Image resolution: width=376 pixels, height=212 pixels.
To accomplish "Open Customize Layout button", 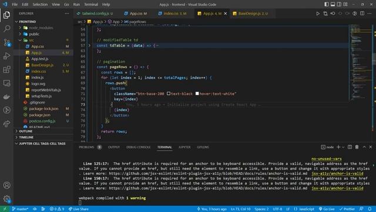I will (x=345, y=4).
